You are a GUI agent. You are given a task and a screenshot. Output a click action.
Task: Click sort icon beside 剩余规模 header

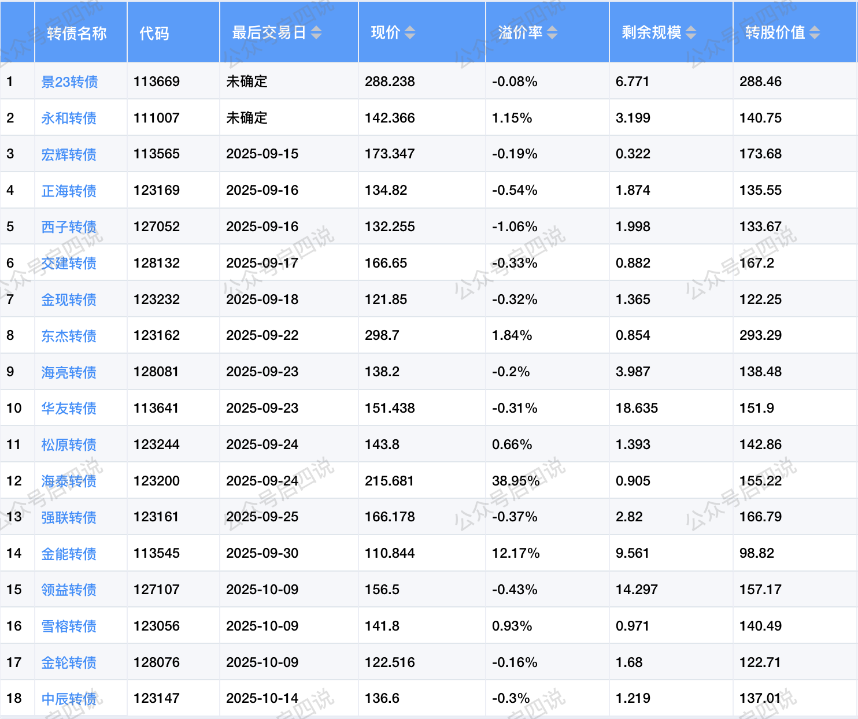(x=691, y=33)
